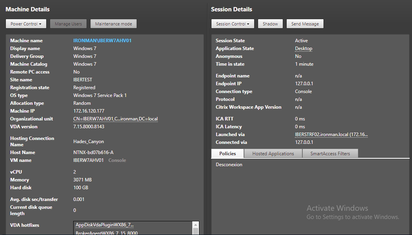
Task: Click Allocation type value Random
Action: pos(82,103)
